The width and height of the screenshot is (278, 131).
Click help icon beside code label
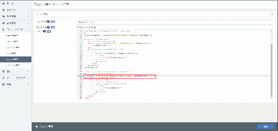click(x=44, y=31)
